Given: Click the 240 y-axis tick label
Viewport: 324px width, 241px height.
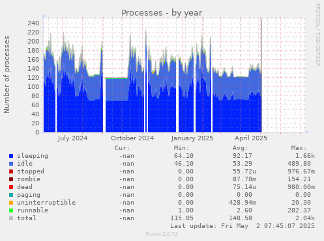Looking at the screenshot, I should pos(33,23).
